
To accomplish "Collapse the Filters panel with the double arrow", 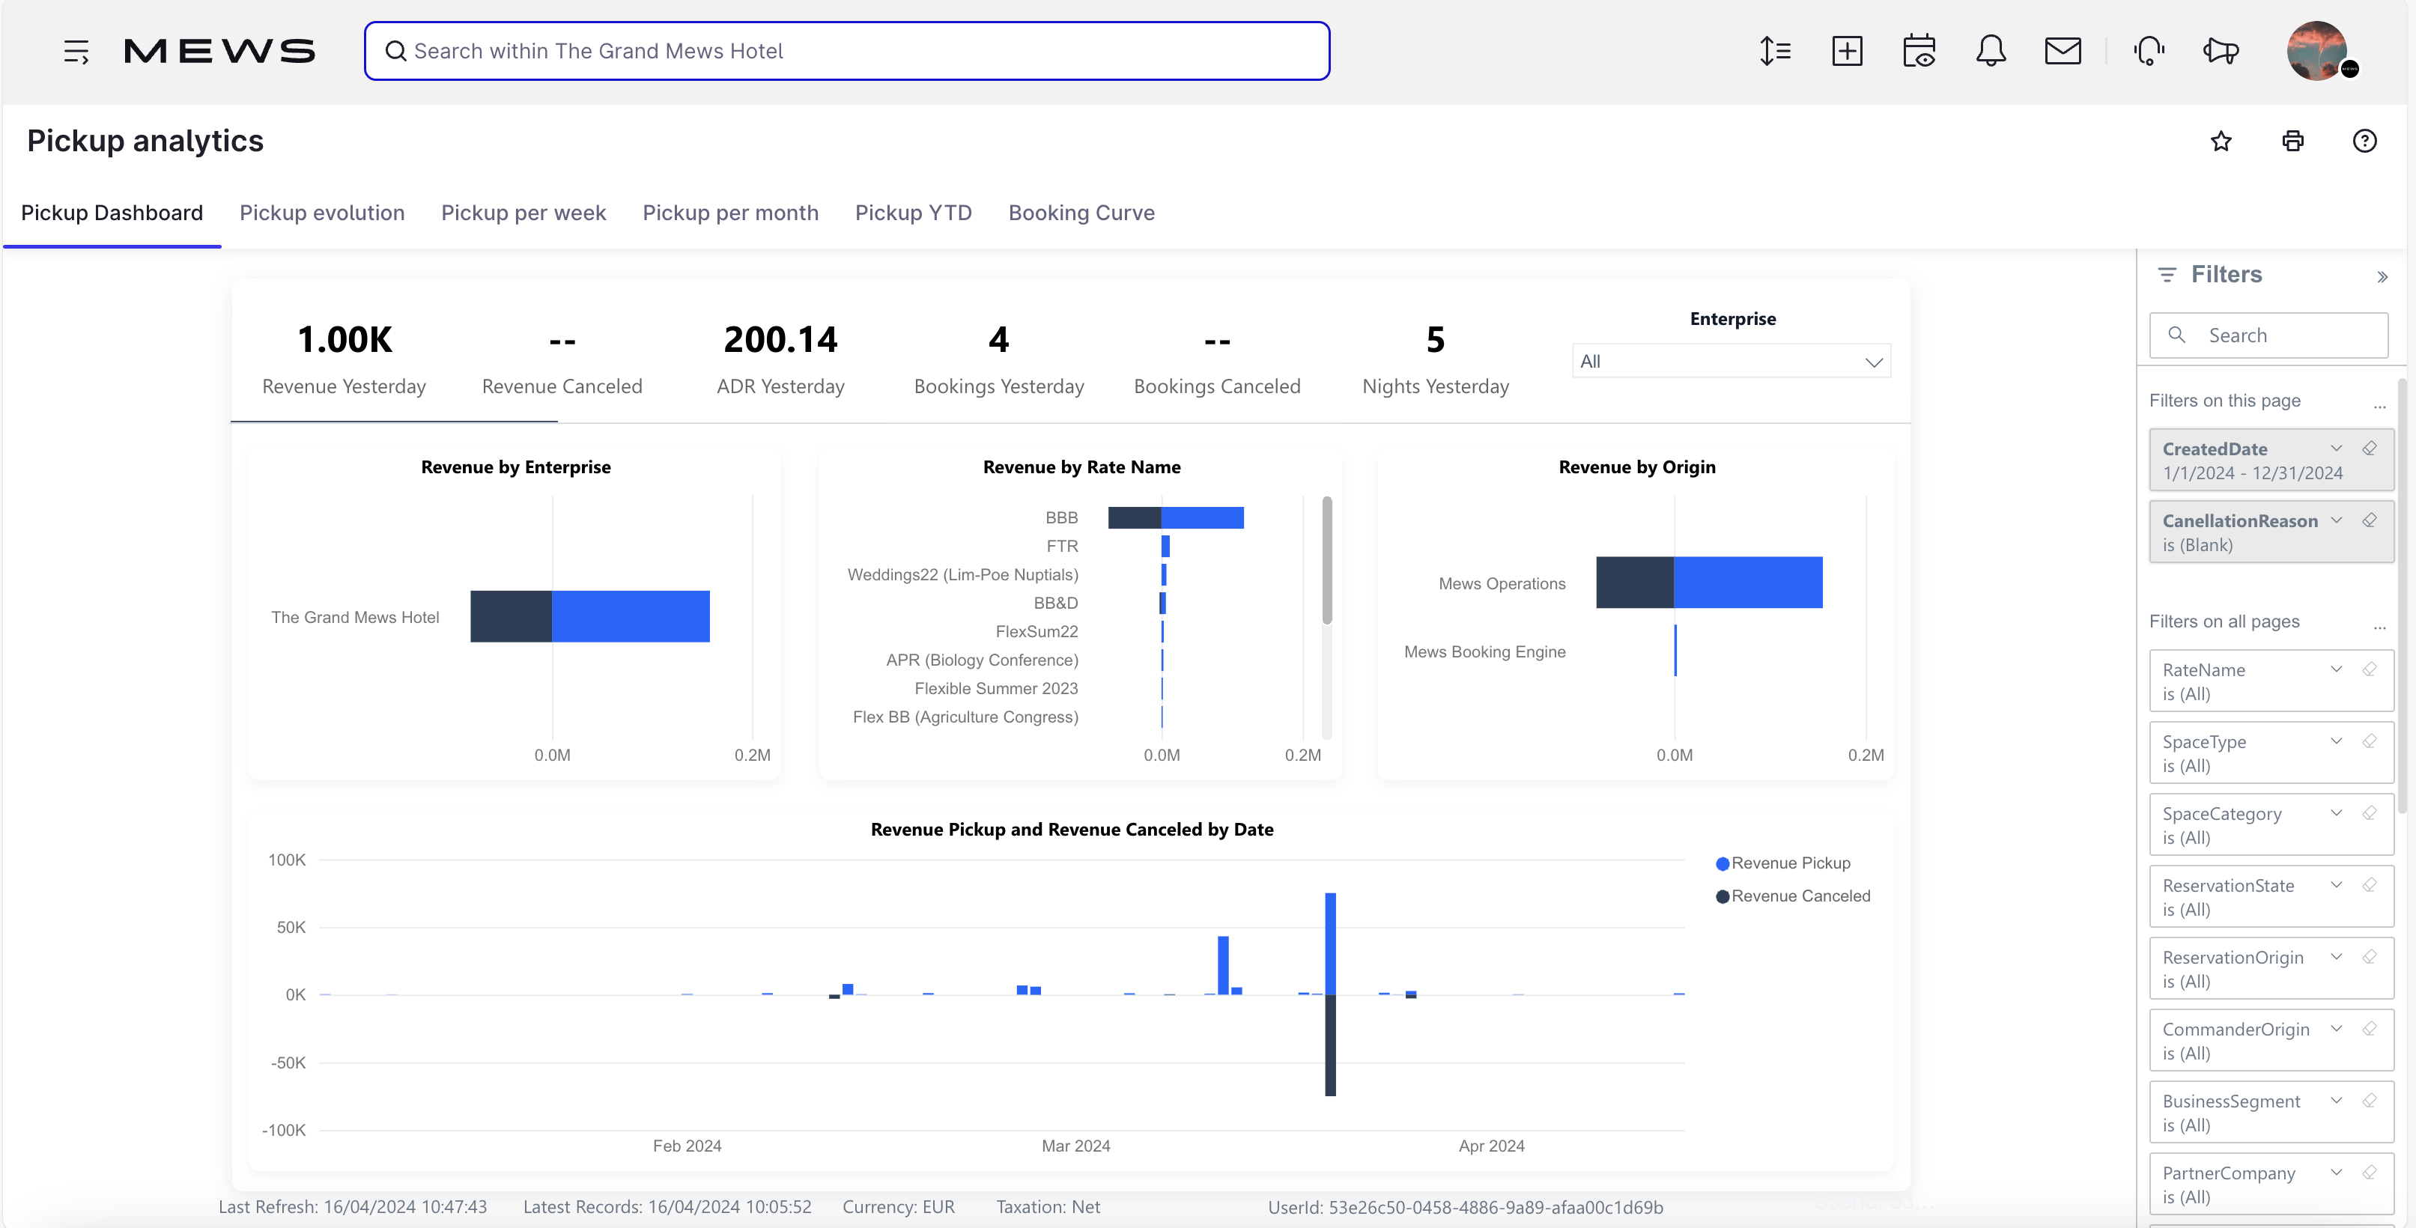I will (x=2382, y=276).
